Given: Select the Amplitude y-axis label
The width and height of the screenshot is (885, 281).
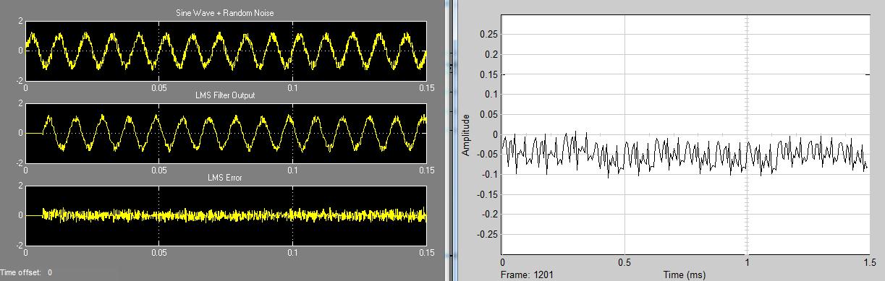Looking at the screenshot, I should 467,135.
